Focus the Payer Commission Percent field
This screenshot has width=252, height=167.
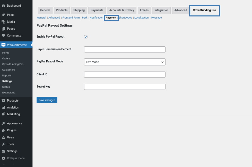[125, 49]
